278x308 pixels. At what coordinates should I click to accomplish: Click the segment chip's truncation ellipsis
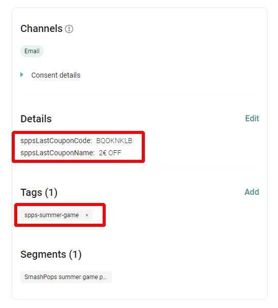click(x=105, y=278)
